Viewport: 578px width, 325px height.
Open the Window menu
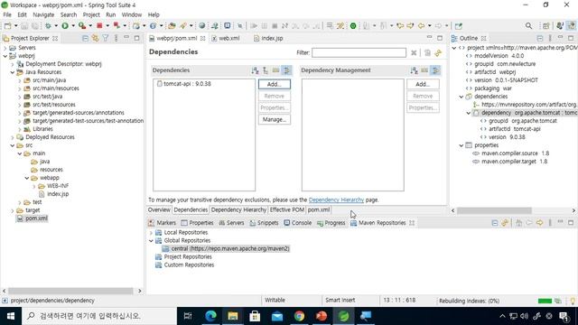[x=132, y=14]
